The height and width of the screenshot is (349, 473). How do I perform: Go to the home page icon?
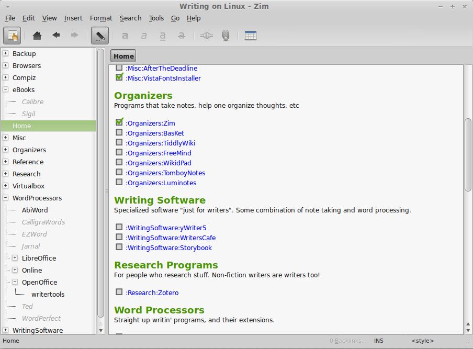coord(37,36)
